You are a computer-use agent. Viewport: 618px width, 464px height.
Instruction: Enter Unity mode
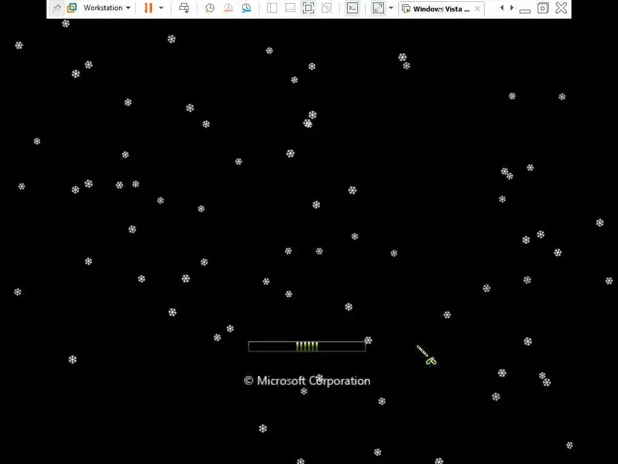click(327, 8)
